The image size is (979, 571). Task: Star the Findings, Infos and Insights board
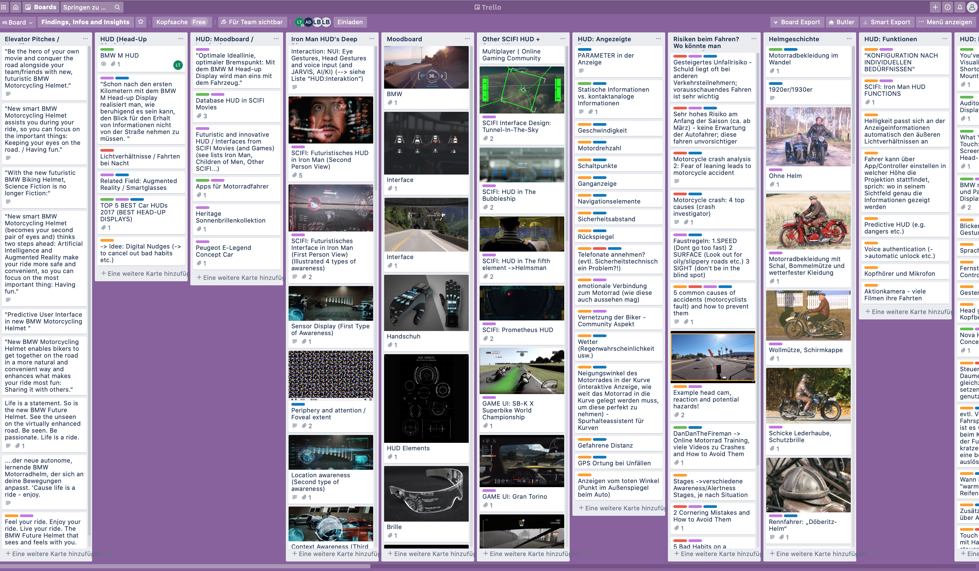[x=141, y=22]
